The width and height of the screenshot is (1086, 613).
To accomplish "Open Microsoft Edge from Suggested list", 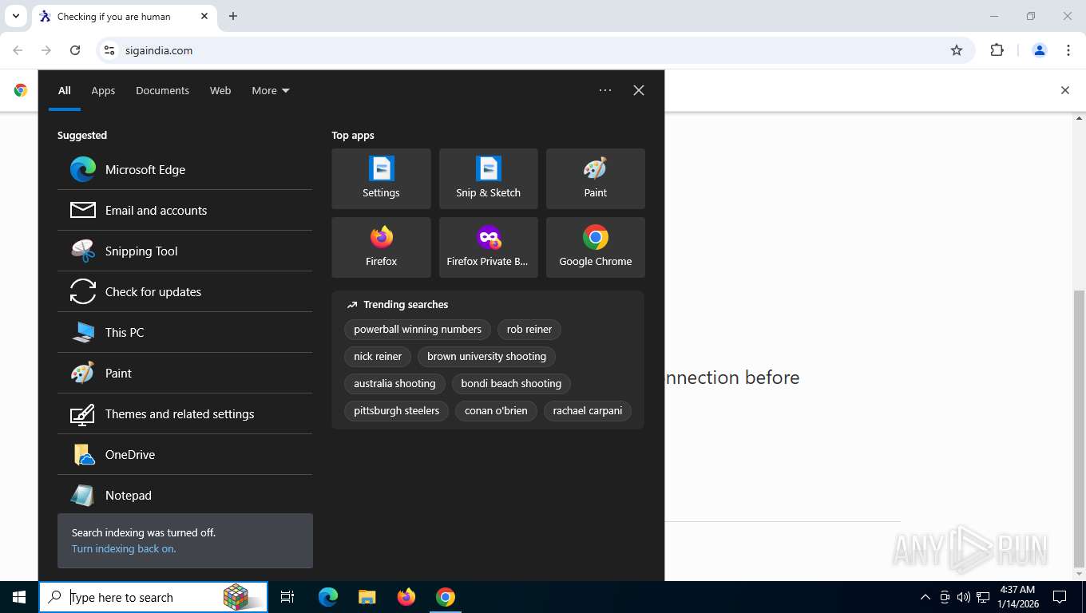I will click(184, 169).
